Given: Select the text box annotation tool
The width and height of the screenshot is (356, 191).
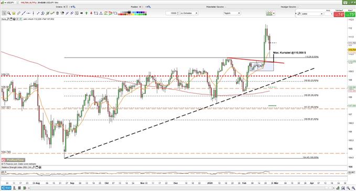Looking at the screenshot, I should coord(77,13).
